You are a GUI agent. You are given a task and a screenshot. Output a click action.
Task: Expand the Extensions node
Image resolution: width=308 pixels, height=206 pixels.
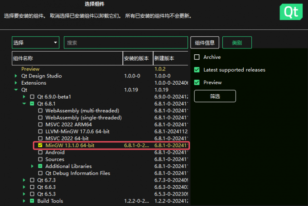(x=16, y=83)
